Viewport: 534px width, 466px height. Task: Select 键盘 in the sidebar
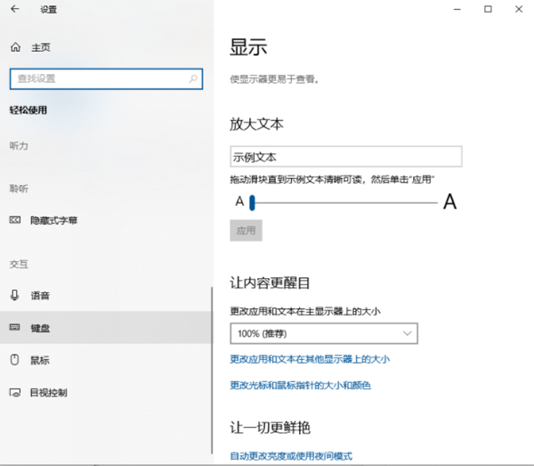click(x=40, y=328)
